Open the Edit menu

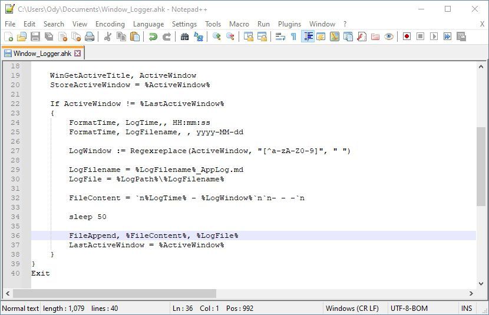point(29,24)
